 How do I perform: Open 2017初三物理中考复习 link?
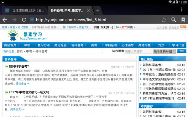tap(158, 98)
